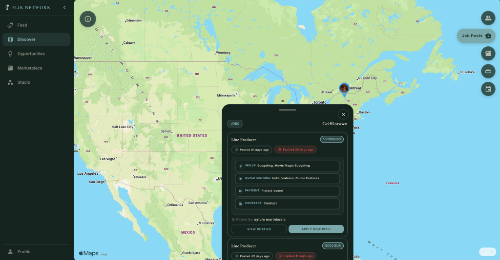Viewport: 500px width, 260px height.
Task: Zoom in the map with plus button
Action: coord(492,252)
